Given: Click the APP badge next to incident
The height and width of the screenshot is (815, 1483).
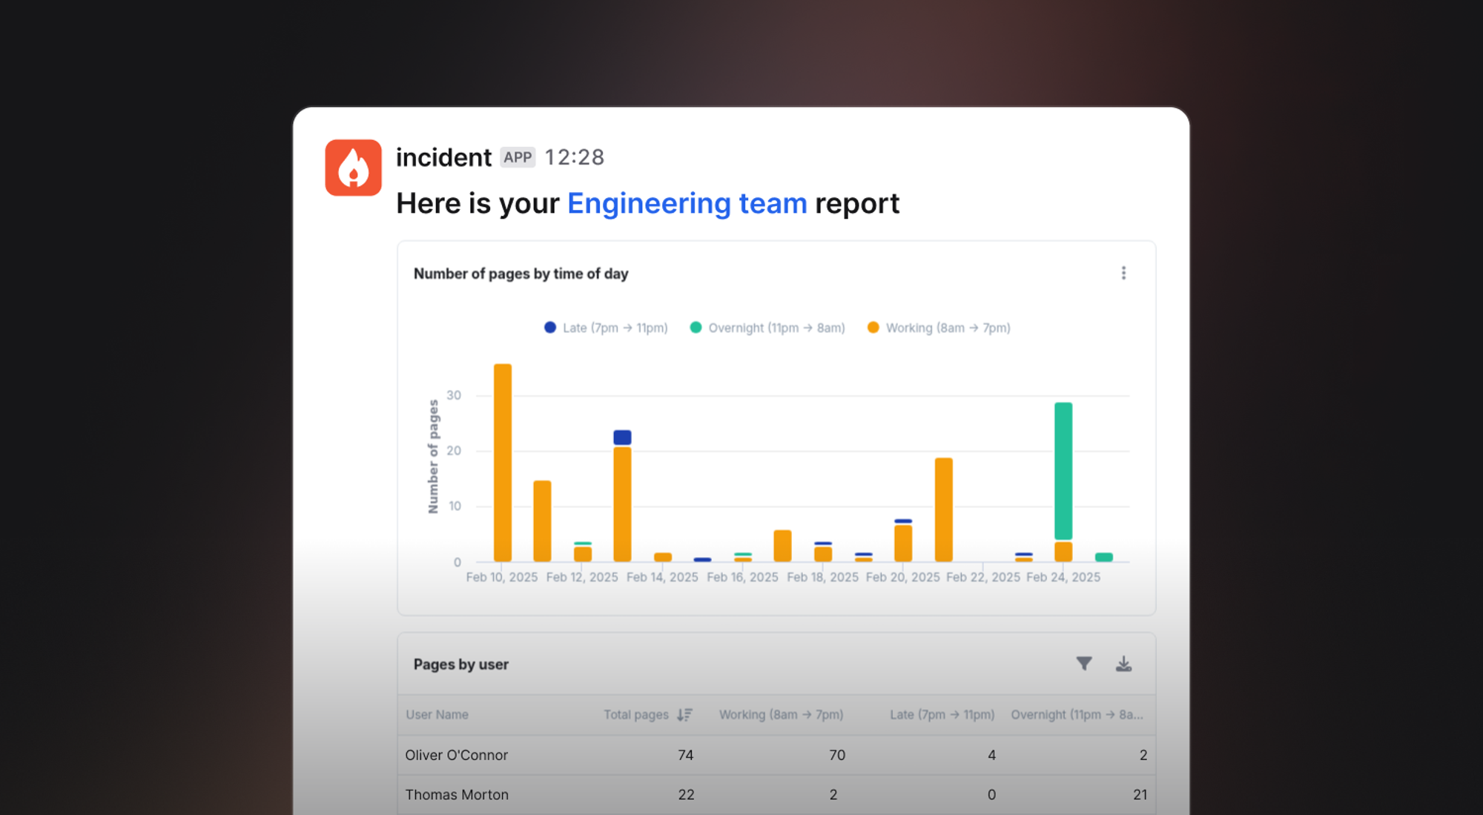Looking at the screenshot, I should pyautogui.click(x=518, y=157).
